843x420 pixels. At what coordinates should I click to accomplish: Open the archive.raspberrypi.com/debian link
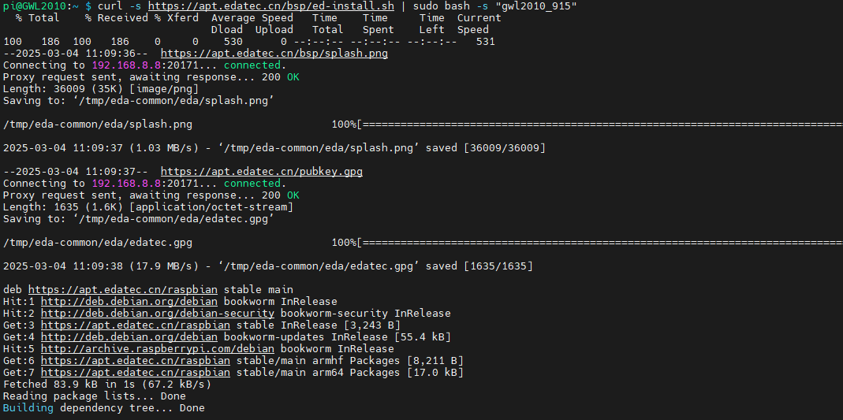click(x=157, y=349)
